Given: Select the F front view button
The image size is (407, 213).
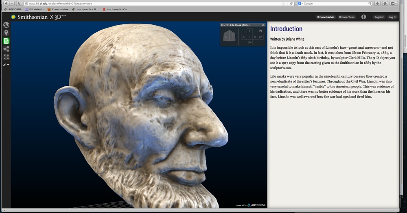Looking at the screenshot, I should [x=249, y=37].
